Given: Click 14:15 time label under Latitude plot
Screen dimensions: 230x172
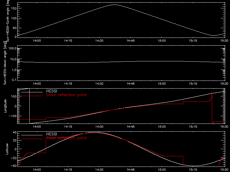Looking at the screenshot, I should pyautogui.click(x=68, y=170).
